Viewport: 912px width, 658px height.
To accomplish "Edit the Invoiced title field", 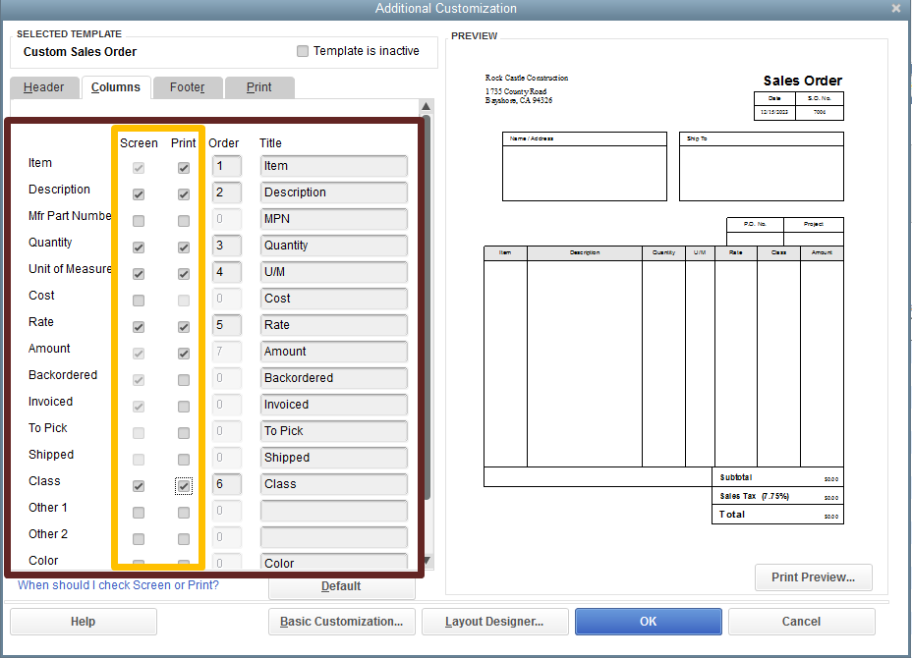I will tap(334, 405).
